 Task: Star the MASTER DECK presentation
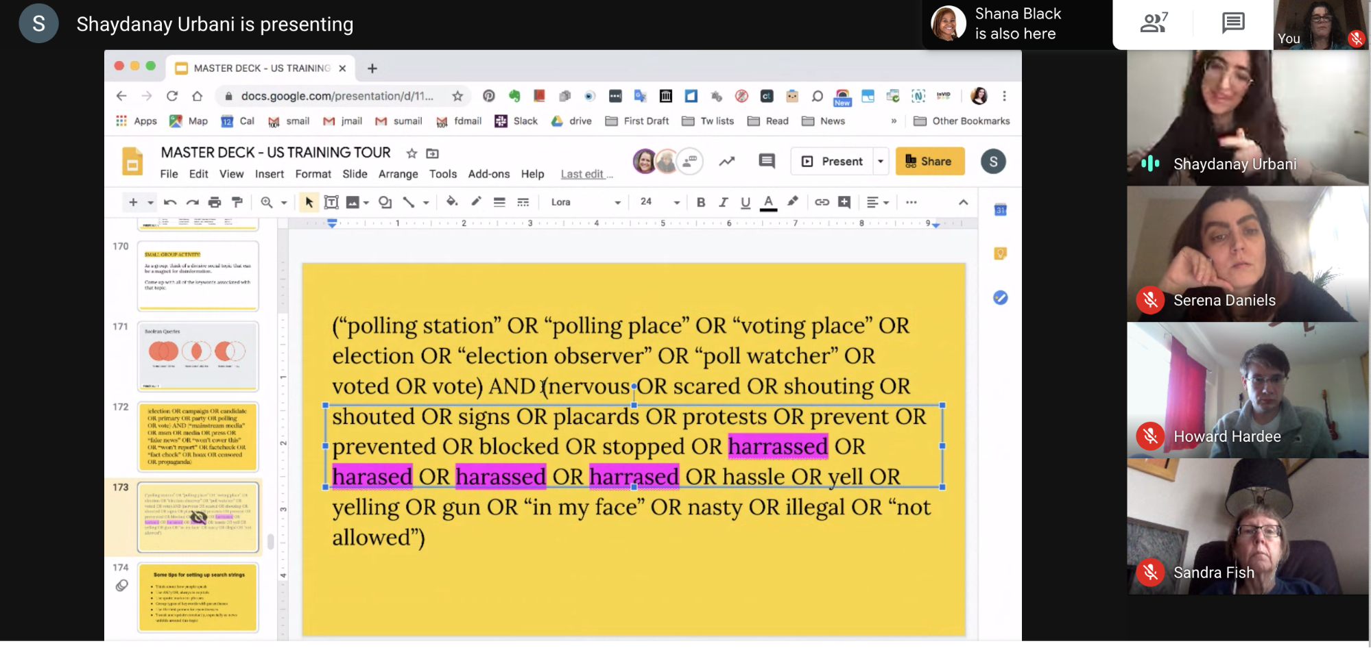pyautogui.click(x=412, y=153)
